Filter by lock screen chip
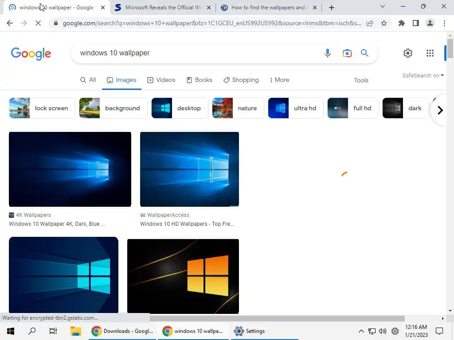This screenshot has width=454, height=340. click(x=42, y=108)
